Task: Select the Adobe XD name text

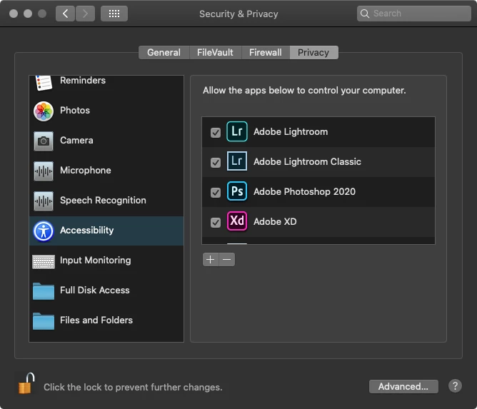Action: point(275,222)
